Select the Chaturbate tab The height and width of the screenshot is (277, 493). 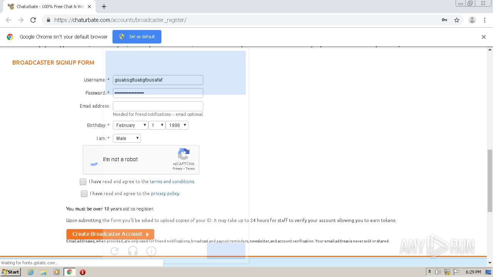[x=50, y=7]
